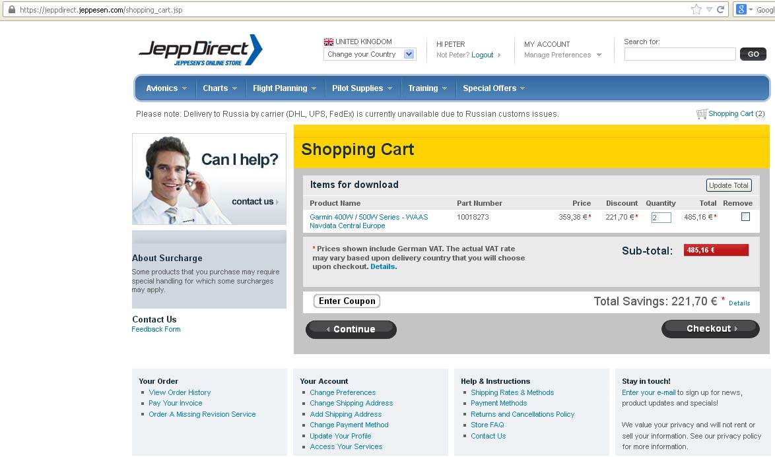
Task: Open the Store FAQ link
Action: point(487,425)
